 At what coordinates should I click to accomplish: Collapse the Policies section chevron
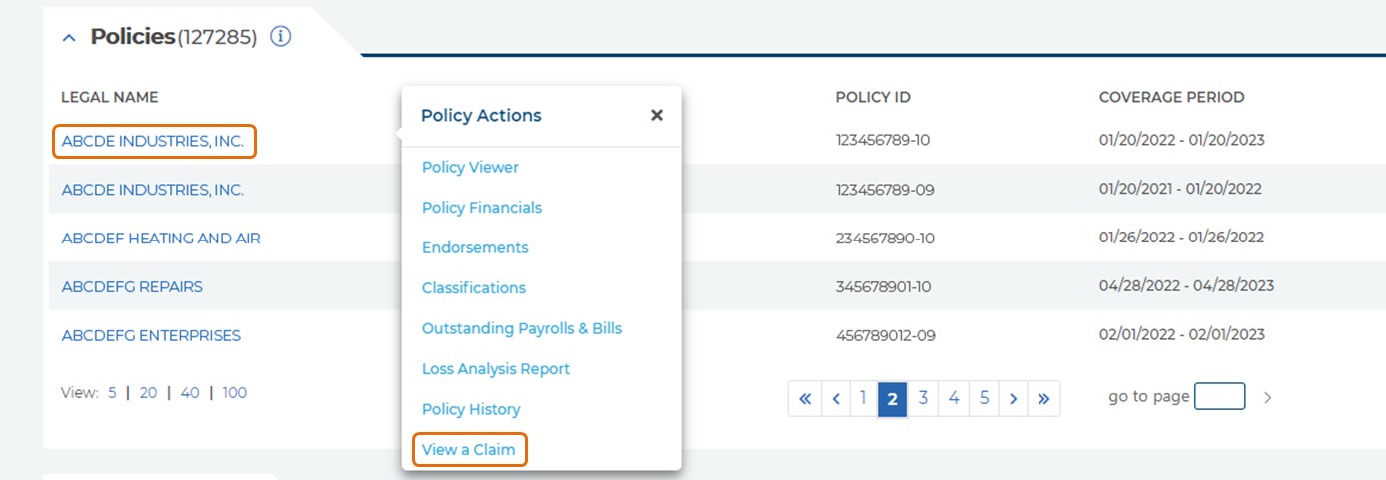click(x=68, y=38)
